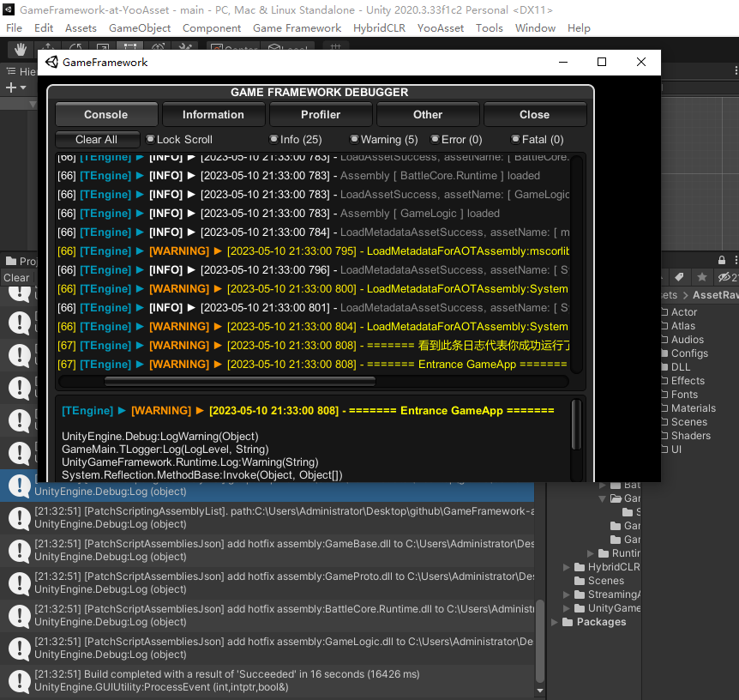
Task: Open the HybridCLR menu
Action: (x=380, y=28)
